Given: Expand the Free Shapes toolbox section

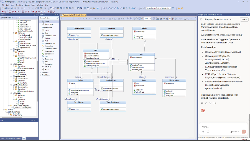Looking at the screenshot, I should (41, 75).
